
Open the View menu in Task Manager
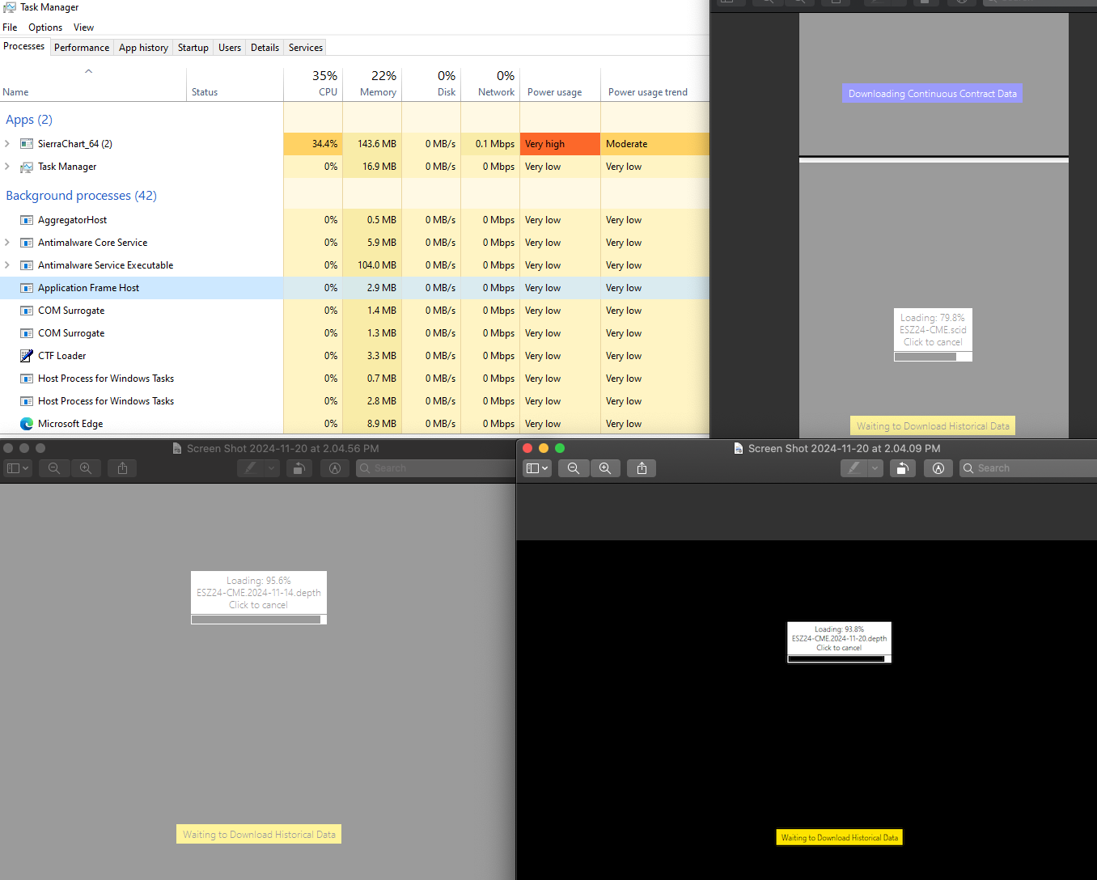coord(83,27)
